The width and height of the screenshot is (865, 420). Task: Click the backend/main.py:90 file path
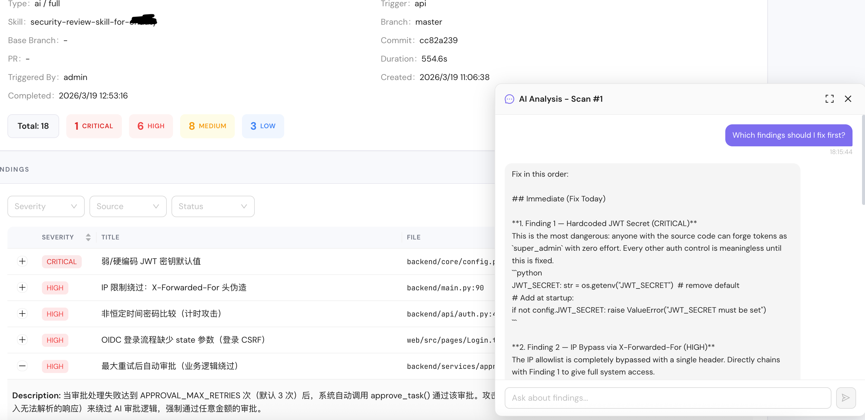pyautogui.click(x=445, y=288)
